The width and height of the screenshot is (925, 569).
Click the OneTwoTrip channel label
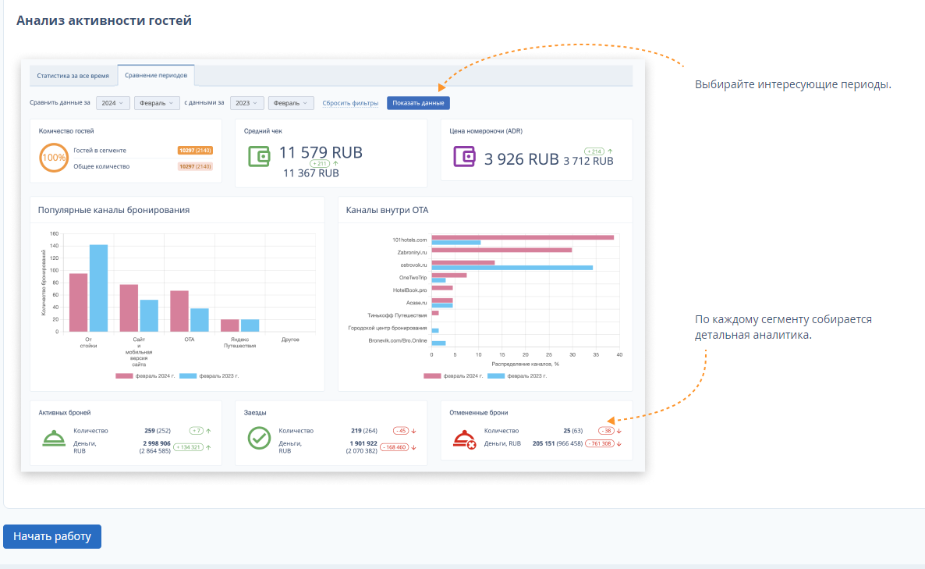coord(413,277)
